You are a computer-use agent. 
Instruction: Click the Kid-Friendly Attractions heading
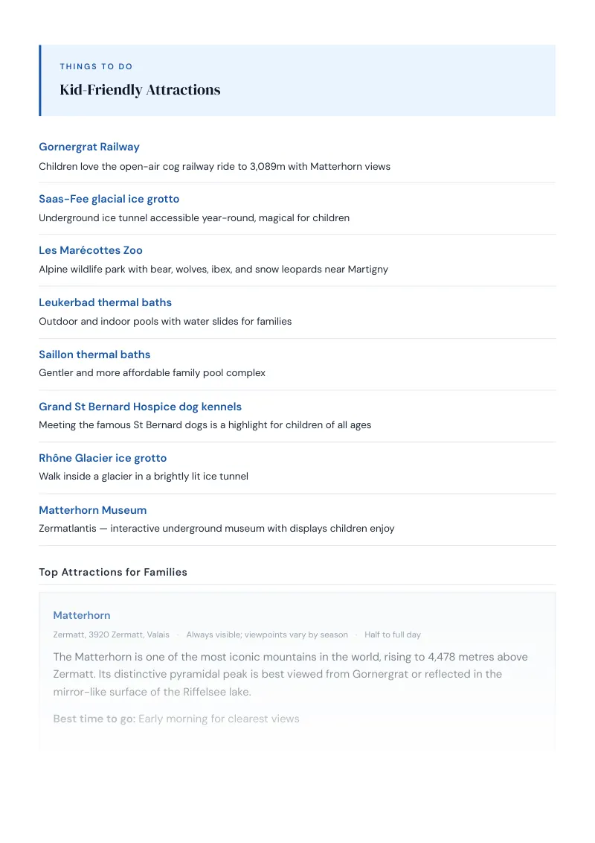[140, 90]
